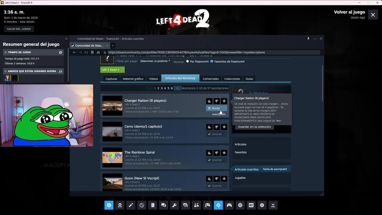Screen dimensions: 382x215
Task: Open the overlay settings gear icon
Action: [x=262, y=205]
